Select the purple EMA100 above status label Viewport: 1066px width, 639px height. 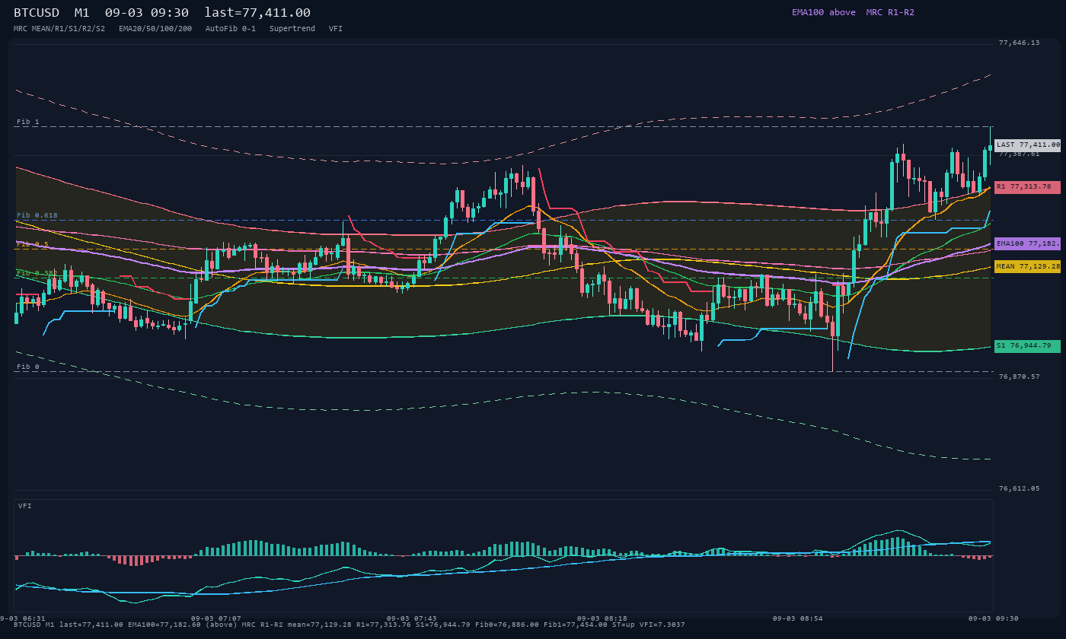(x=824, y=12)
